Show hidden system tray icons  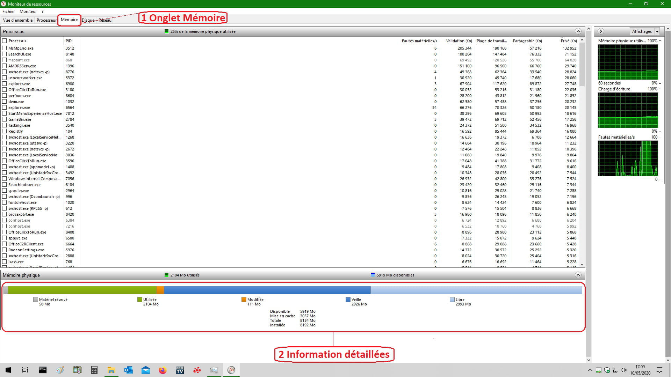point(590,370)
